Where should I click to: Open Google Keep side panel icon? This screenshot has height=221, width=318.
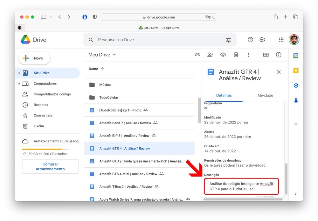click(296, 71)
